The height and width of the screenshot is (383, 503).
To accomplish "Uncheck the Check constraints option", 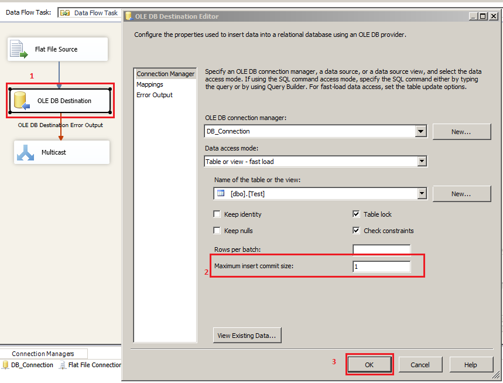I will (x=356, y=230).
